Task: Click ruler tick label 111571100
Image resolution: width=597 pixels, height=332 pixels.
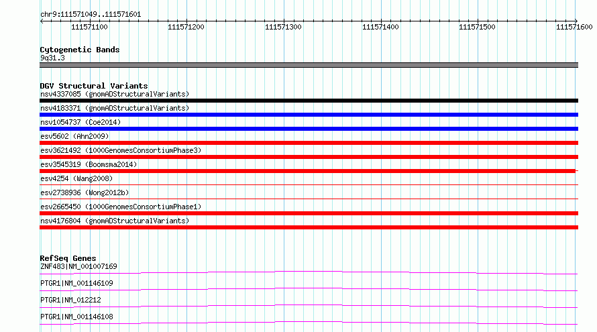Action: coord(89,27)
